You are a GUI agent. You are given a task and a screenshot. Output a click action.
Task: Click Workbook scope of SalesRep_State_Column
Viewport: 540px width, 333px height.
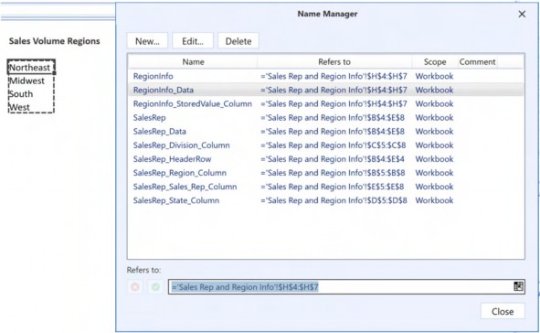click(434, 200)
